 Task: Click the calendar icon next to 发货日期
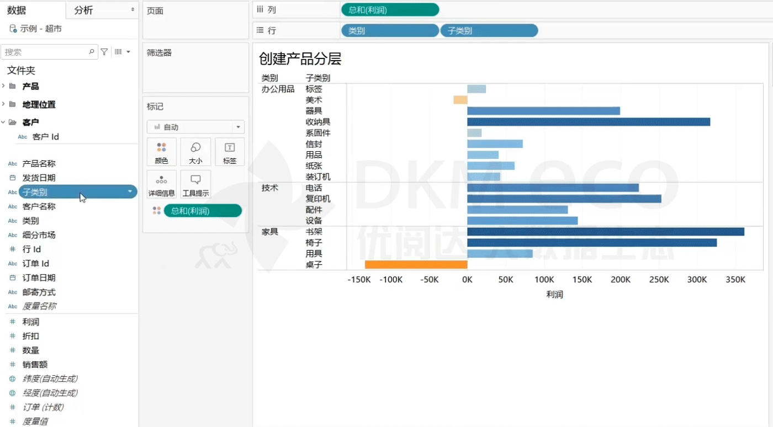tap(13, 178)
